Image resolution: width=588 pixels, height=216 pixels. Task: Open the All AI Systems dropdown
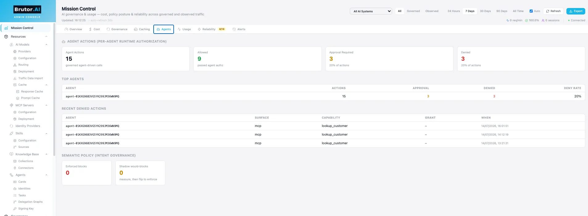371,11
